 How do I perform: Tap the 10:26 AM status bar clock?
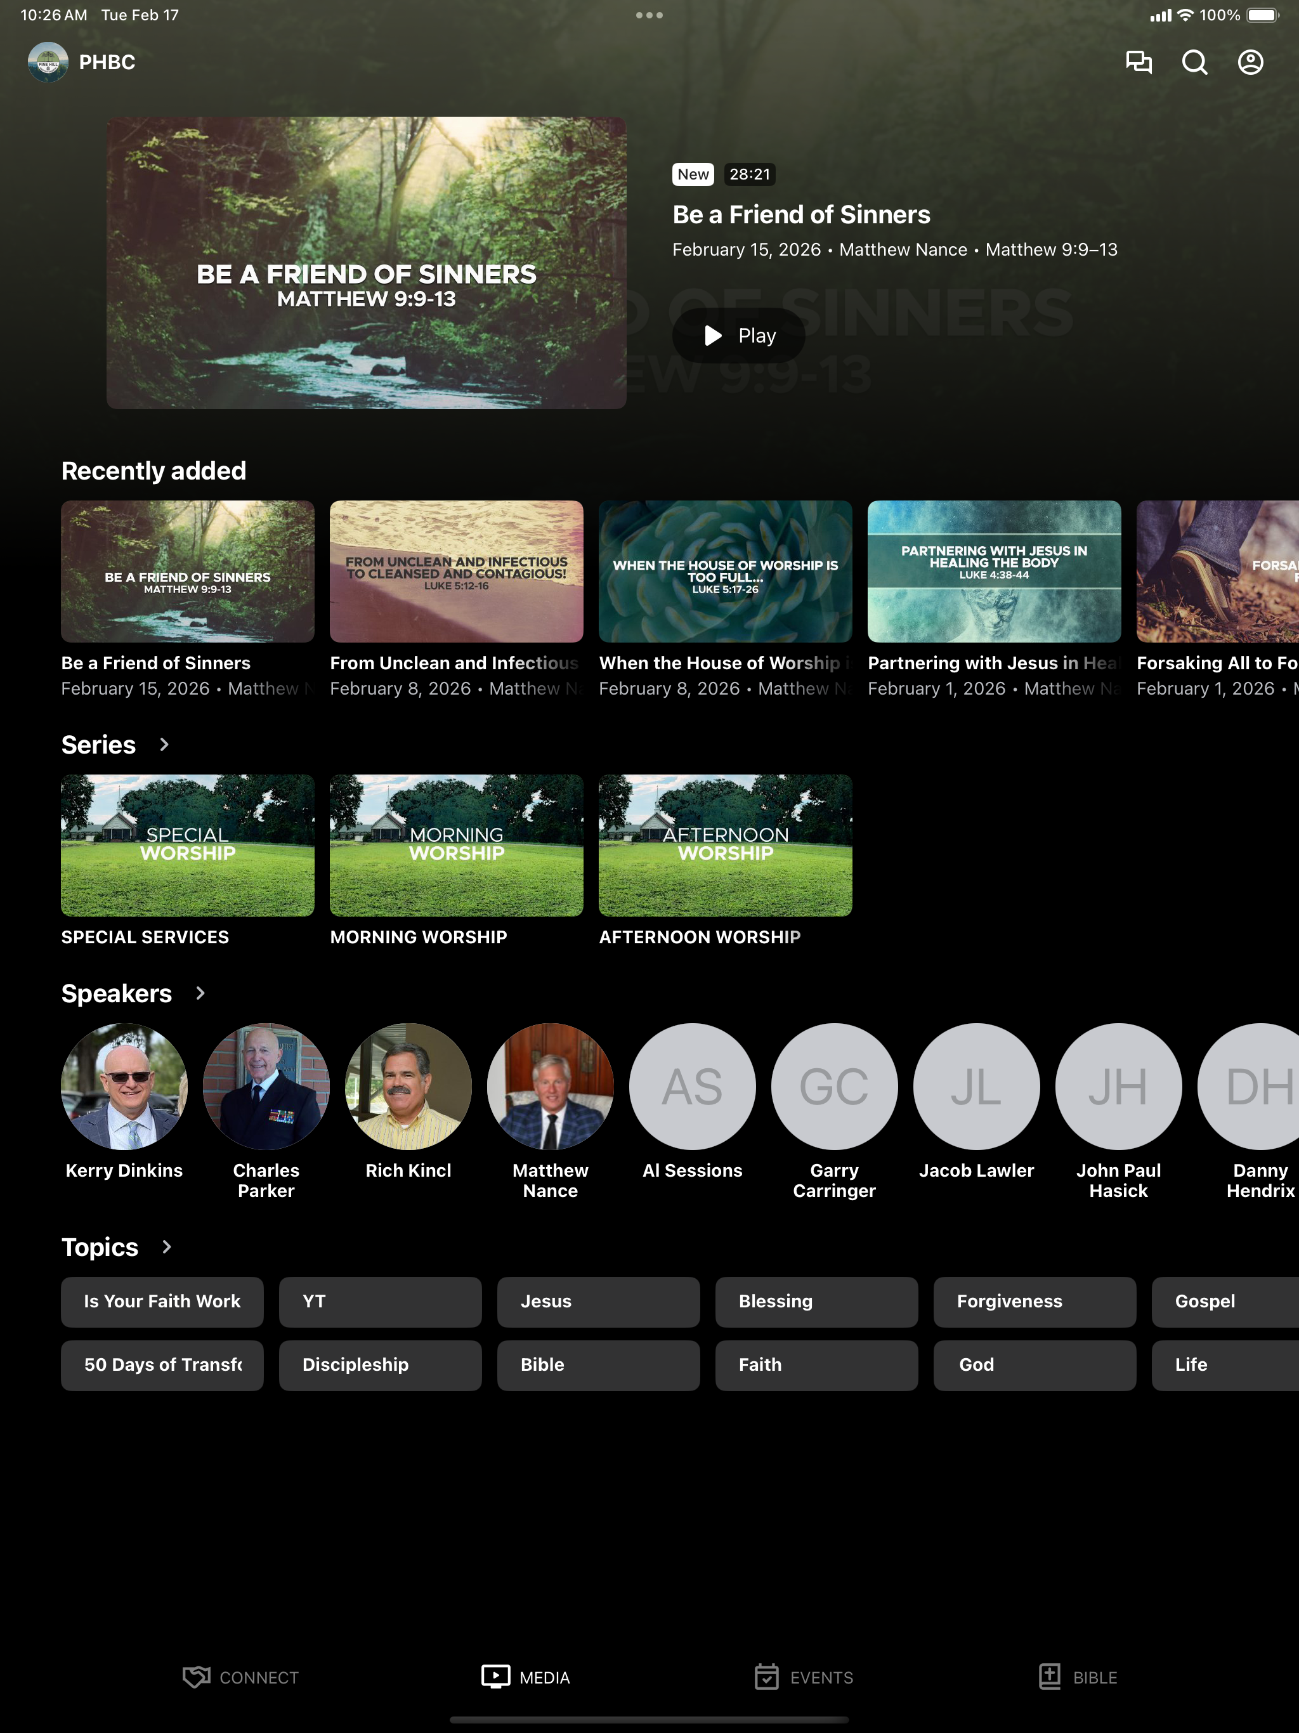(54, 15)
